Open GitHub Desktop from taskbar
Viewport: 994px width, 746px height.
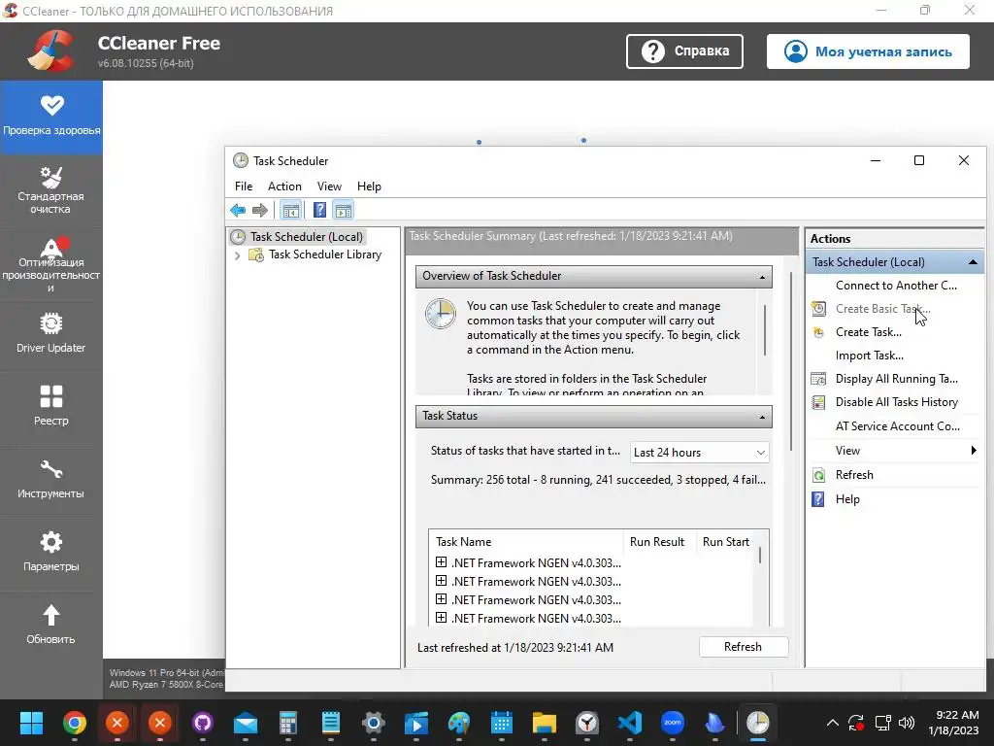click(x=202, y=723)
